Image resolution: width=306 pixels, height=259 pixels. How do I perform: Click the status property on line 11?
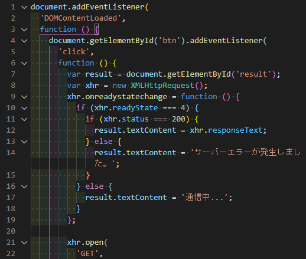(x=135, y=119)
